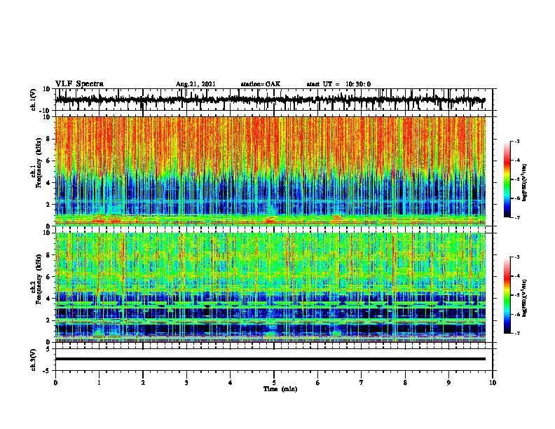This screenshot has width=555, height=429.
Task: Click the 0 minute tick on time axis
Action: 55,383
